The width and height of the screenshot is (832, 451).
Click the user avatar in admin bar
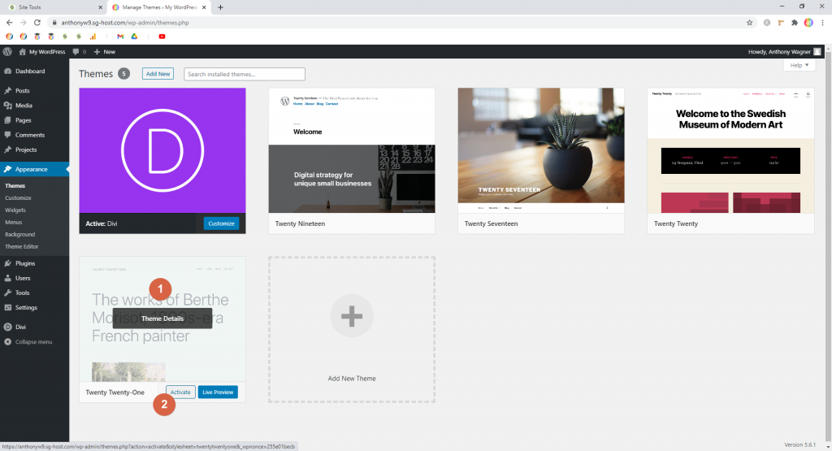click(817, 51)
